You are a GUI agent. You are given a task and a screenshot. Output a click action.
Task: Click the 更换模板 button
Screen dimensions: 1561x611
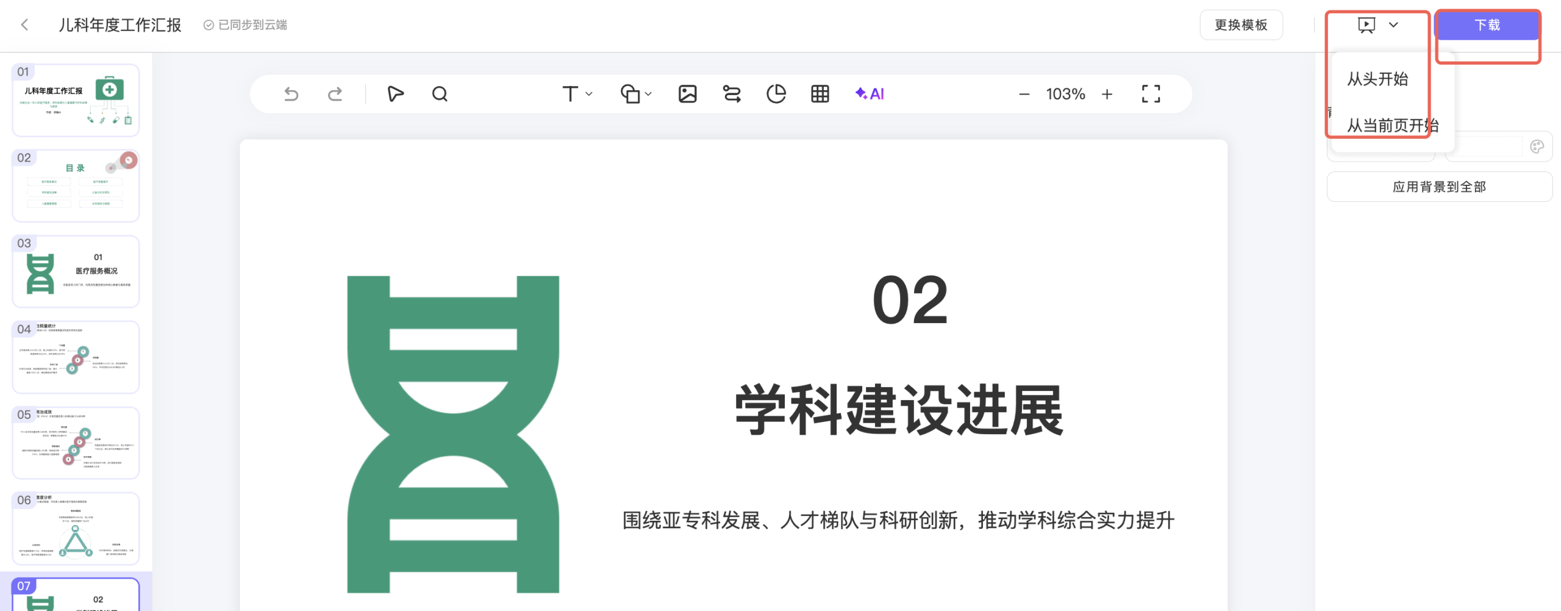pos(1241,25)
